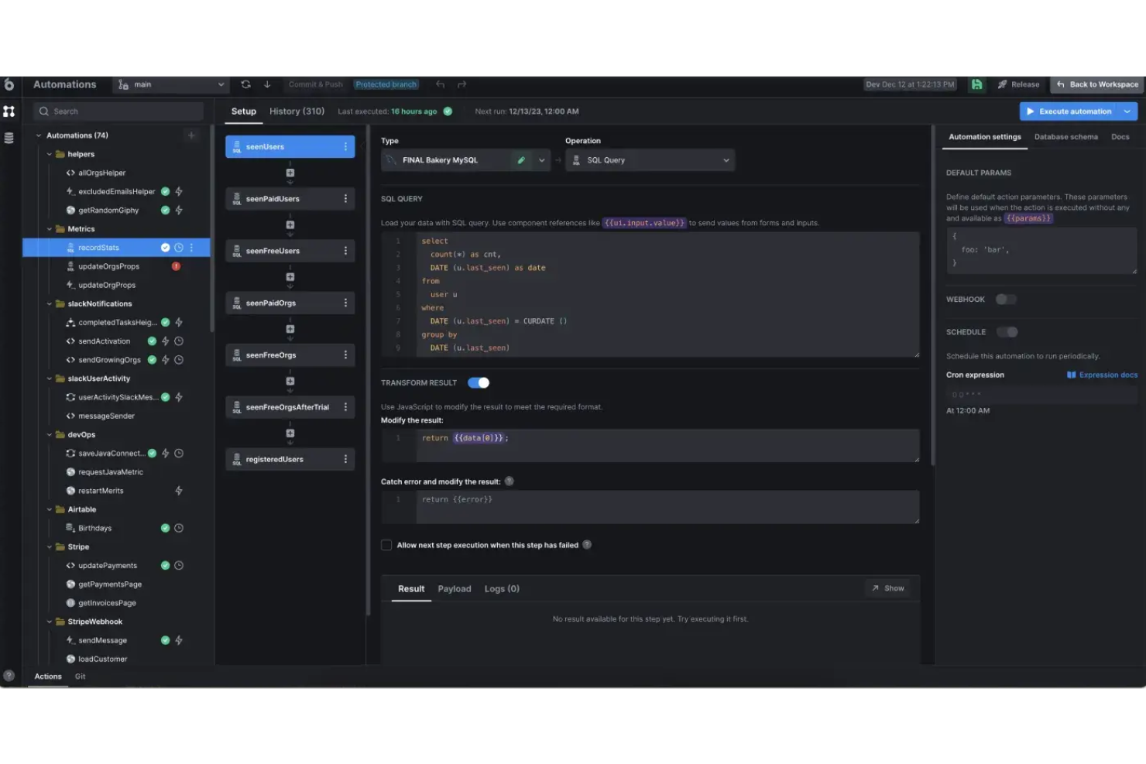Click the pull changes arrow icon
1146x764 pixels.
267,84
